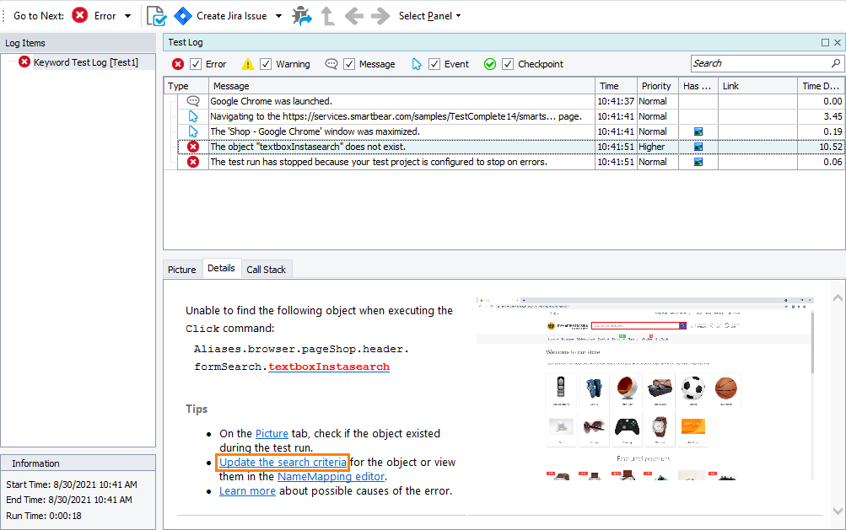
Task: Open the NameMapping editor link
Action: [331, 476]
